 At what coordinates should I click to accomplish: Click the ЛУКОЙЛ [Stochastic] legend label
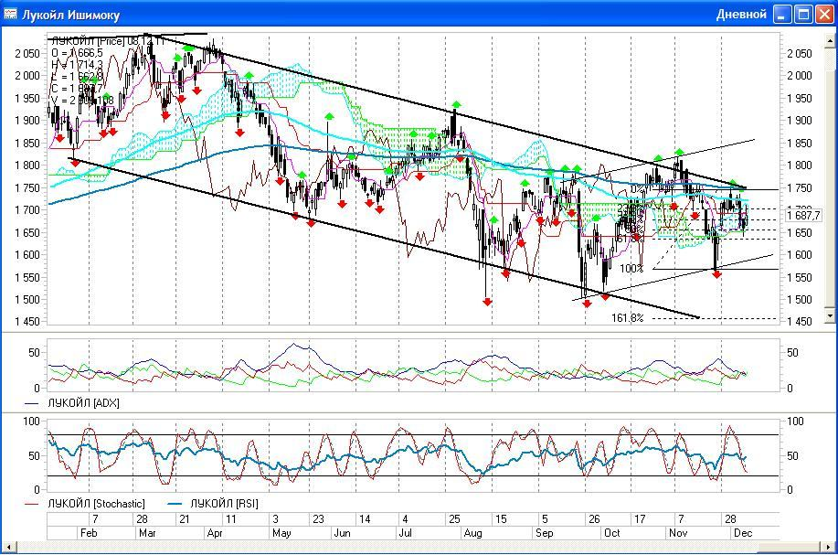click(x=96, y=504)
